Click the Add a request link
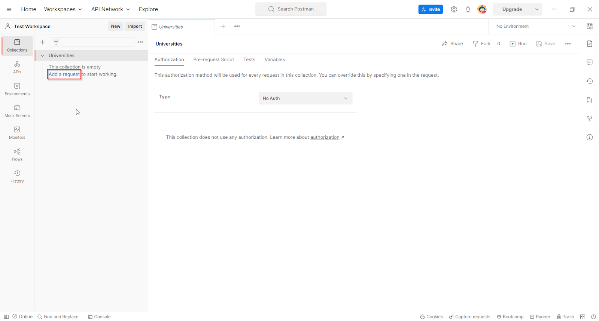 pyautogui.click(x=64, y=74)
